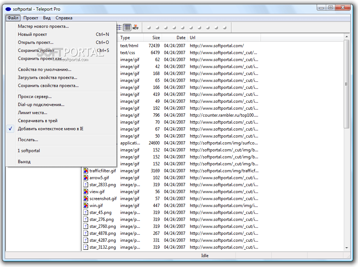This screenshot has width=358, height=267.
Task: Click the 'text/html' type cell
Action: coord(129,46)
